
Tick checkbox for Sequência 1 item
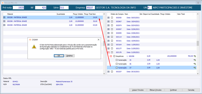coord(114,56)
